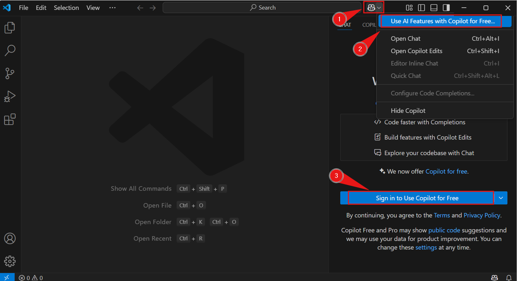
Task: Open the Edit menu
Action: click(x=41, y=7)
